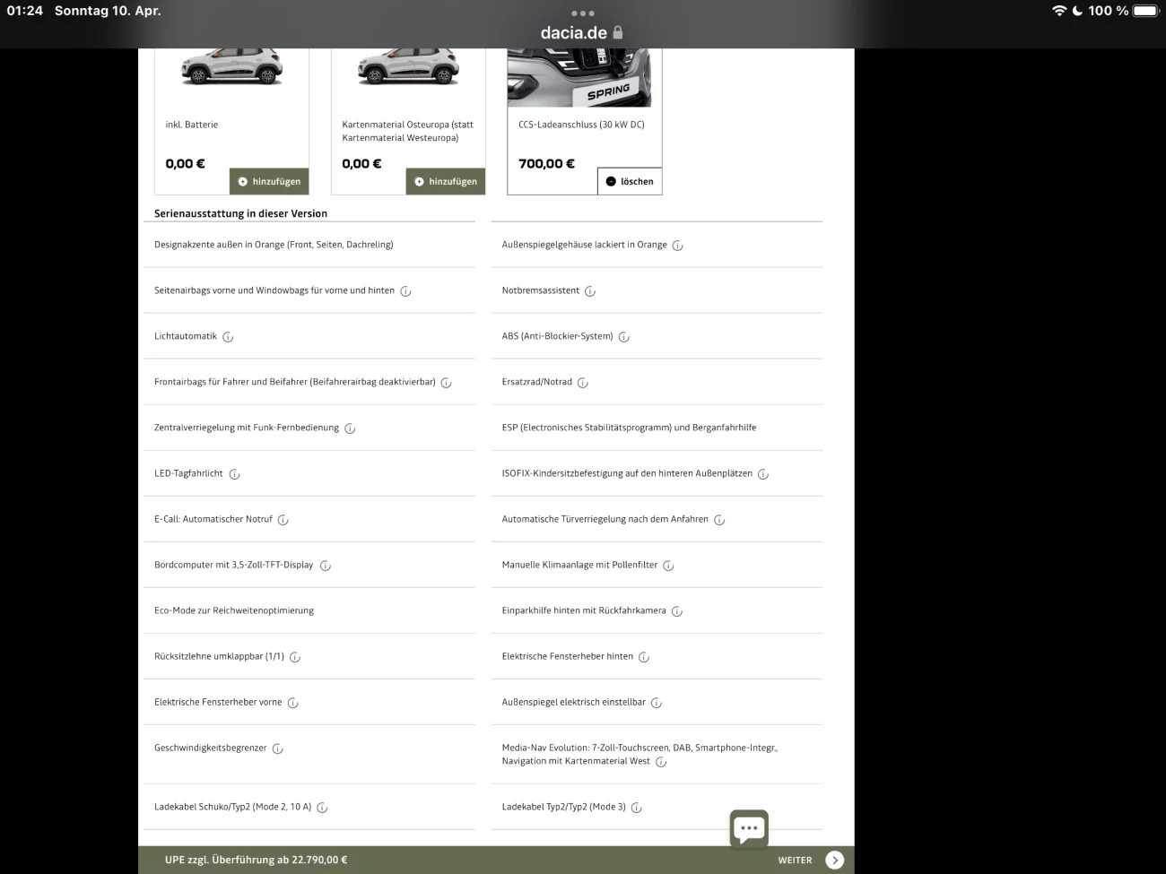Open info icon for Ladekabel Typ2/Typ2 (Mode 3)
This screenshot has width=1166, height=874.
click(637, 808)
